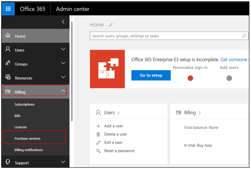Click the Users person icon in sidebar

pos(8,49)
